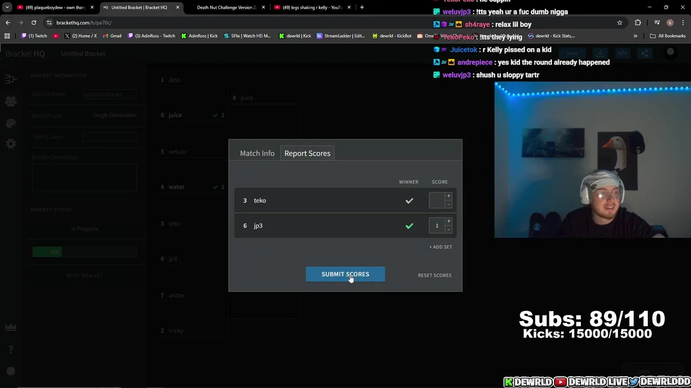Close the Untitled Bracket tab
This screenshot has height=388, width=691.
point(178,8)
